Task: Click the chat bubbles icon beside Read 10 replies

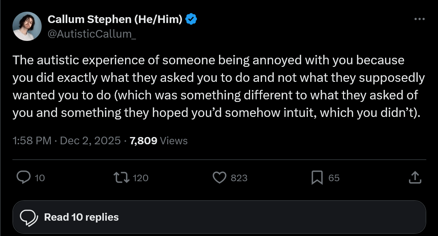Action: point(29,217)
